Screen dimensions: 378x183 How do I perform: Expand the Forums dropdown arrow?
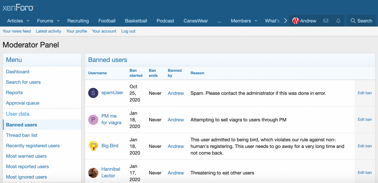[58, 21]
